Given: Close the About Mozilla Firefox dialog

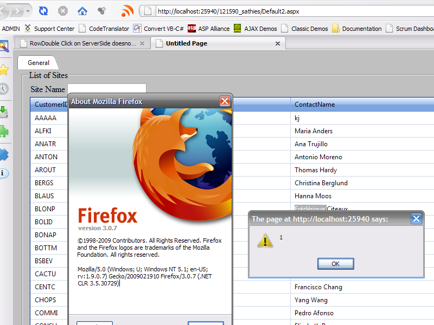Looking at the screenshot, I should (x=225, y=101).
